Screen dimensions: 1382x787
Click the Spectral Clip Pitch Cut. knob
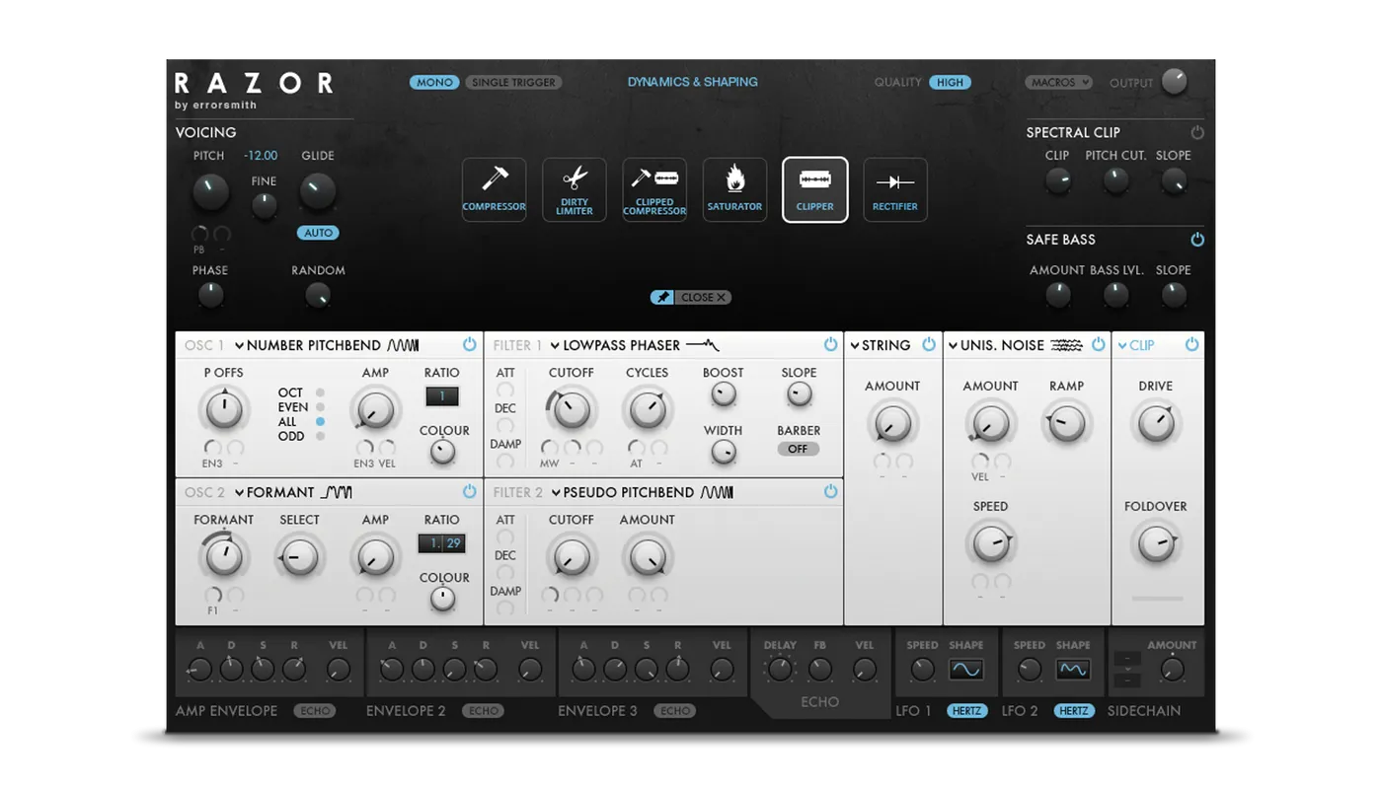(1115, 180)
